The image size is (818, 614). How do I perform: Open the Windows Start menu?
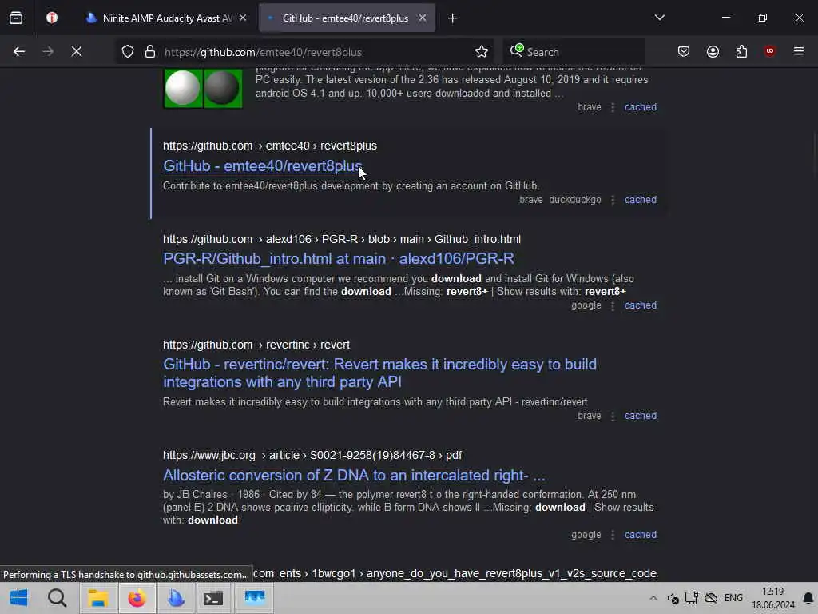coord(19,598)
